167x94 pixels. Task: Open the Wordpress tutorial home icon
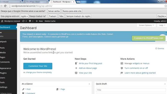tap(2, 21)
